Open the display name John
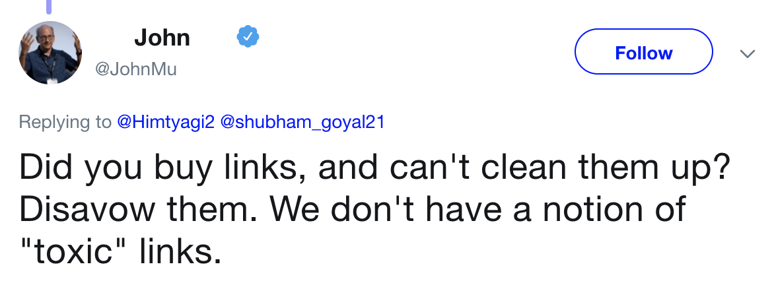 coord(162,38)
